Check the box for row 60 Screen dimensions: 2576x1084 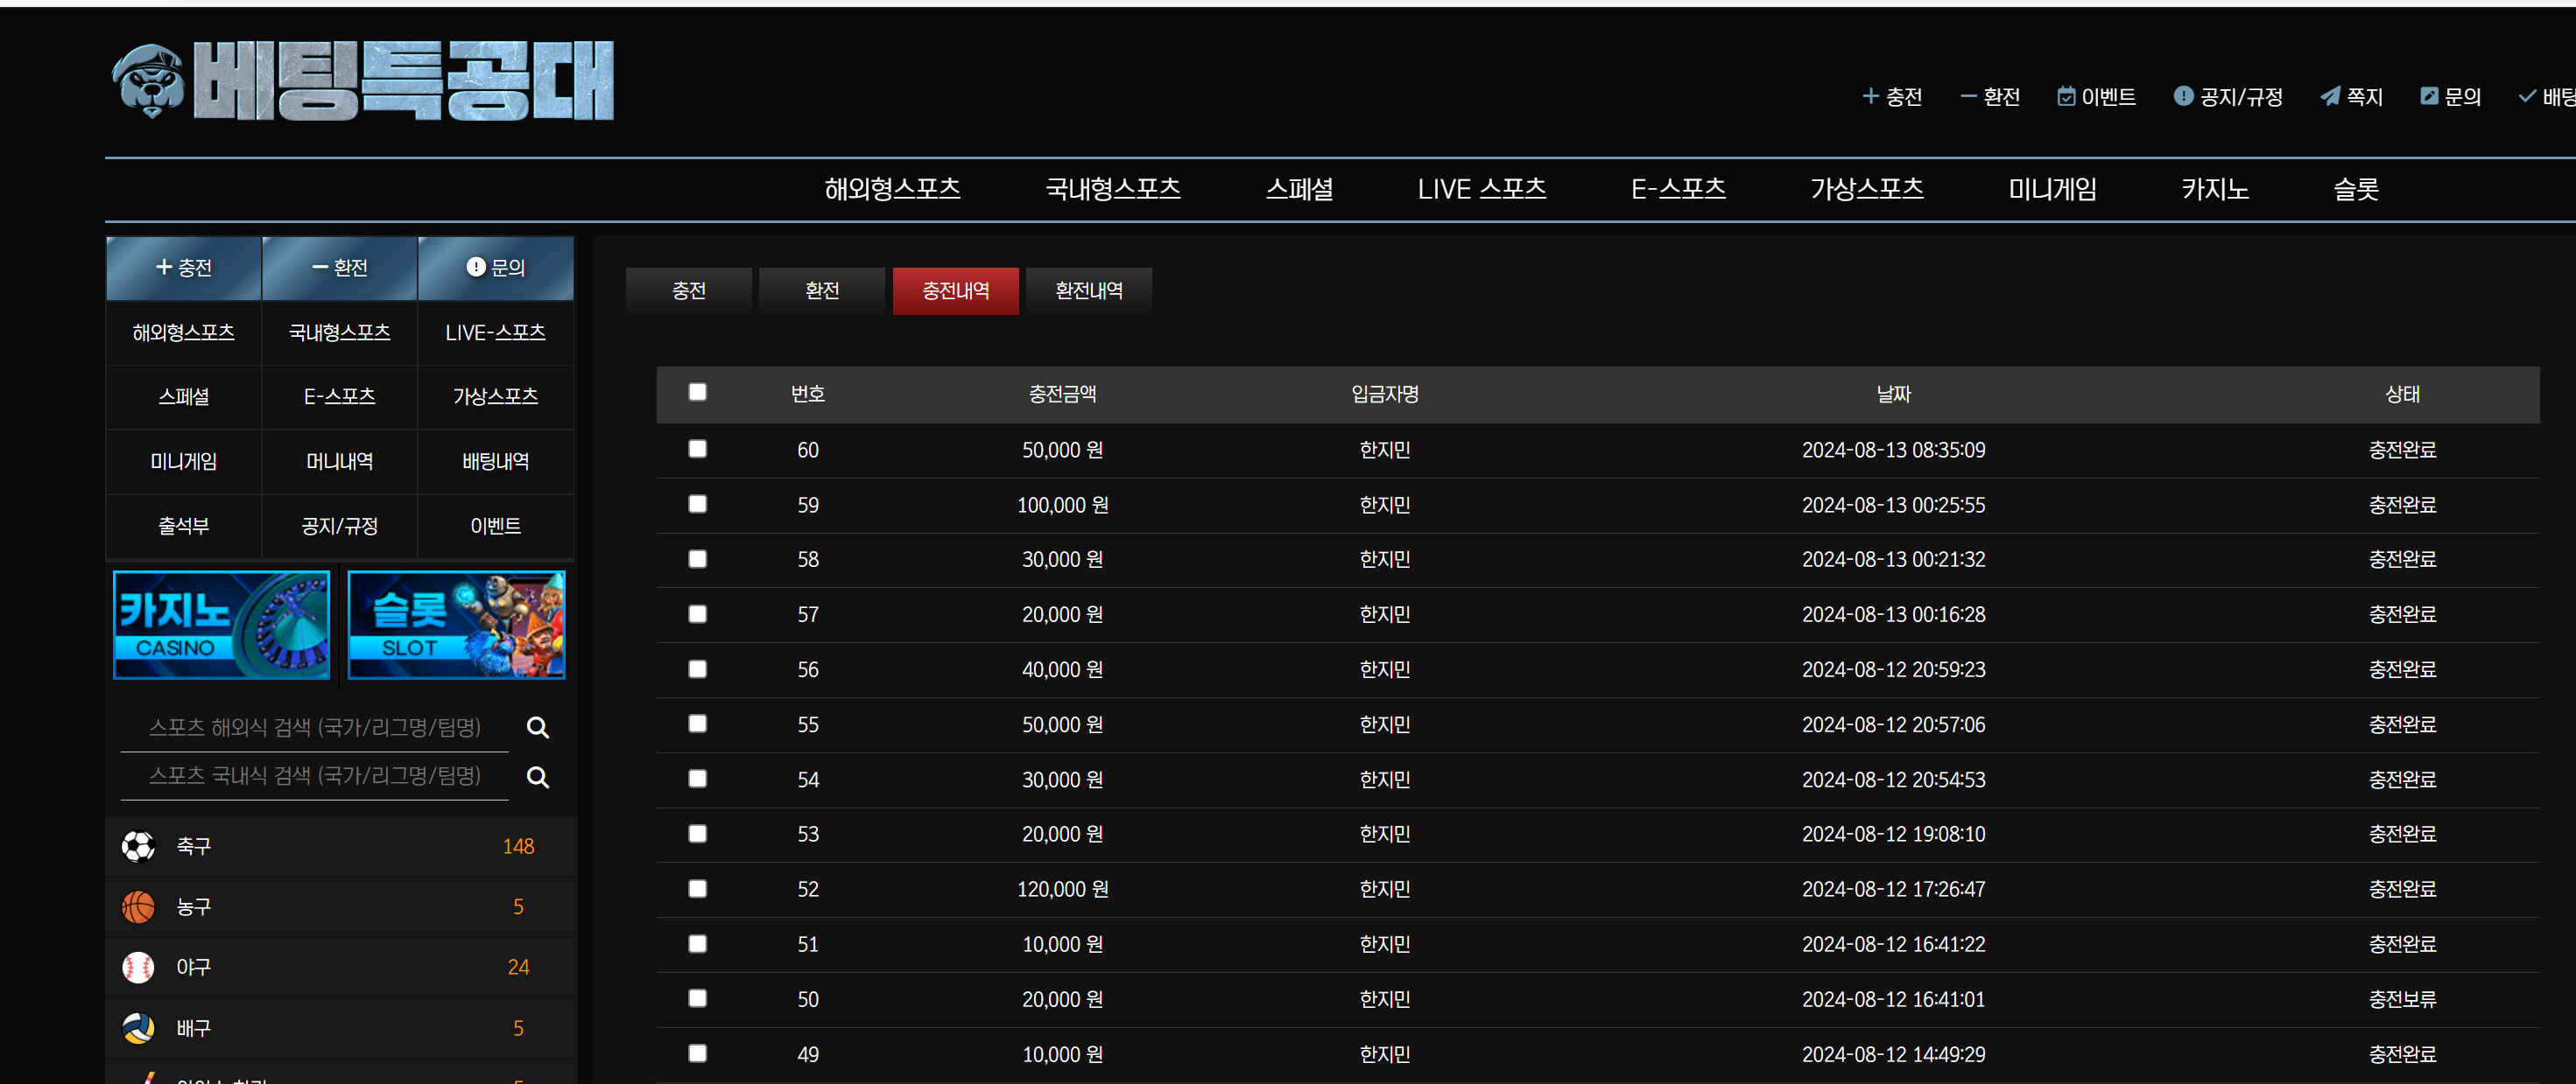tap(698, 450)
